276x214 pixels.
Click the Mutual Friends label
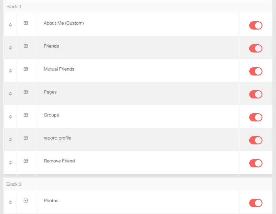click(x=59, y=69)
